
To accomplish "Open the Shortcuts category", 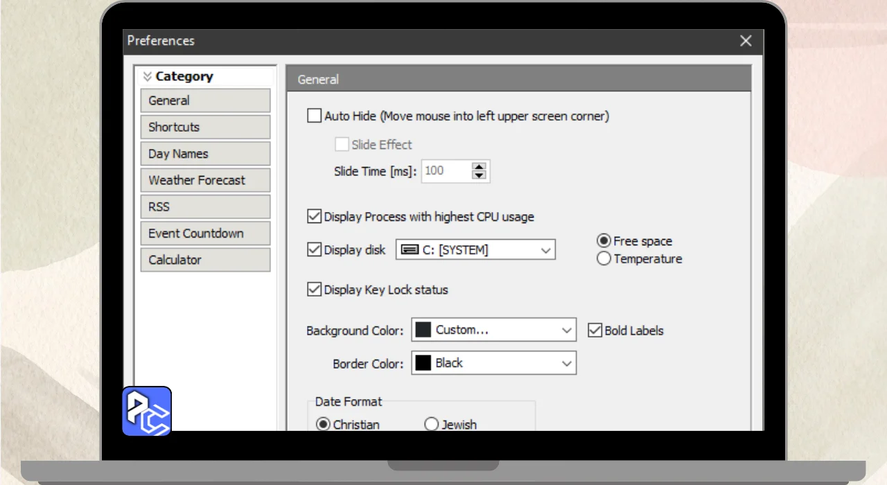I will coord(205,127).
